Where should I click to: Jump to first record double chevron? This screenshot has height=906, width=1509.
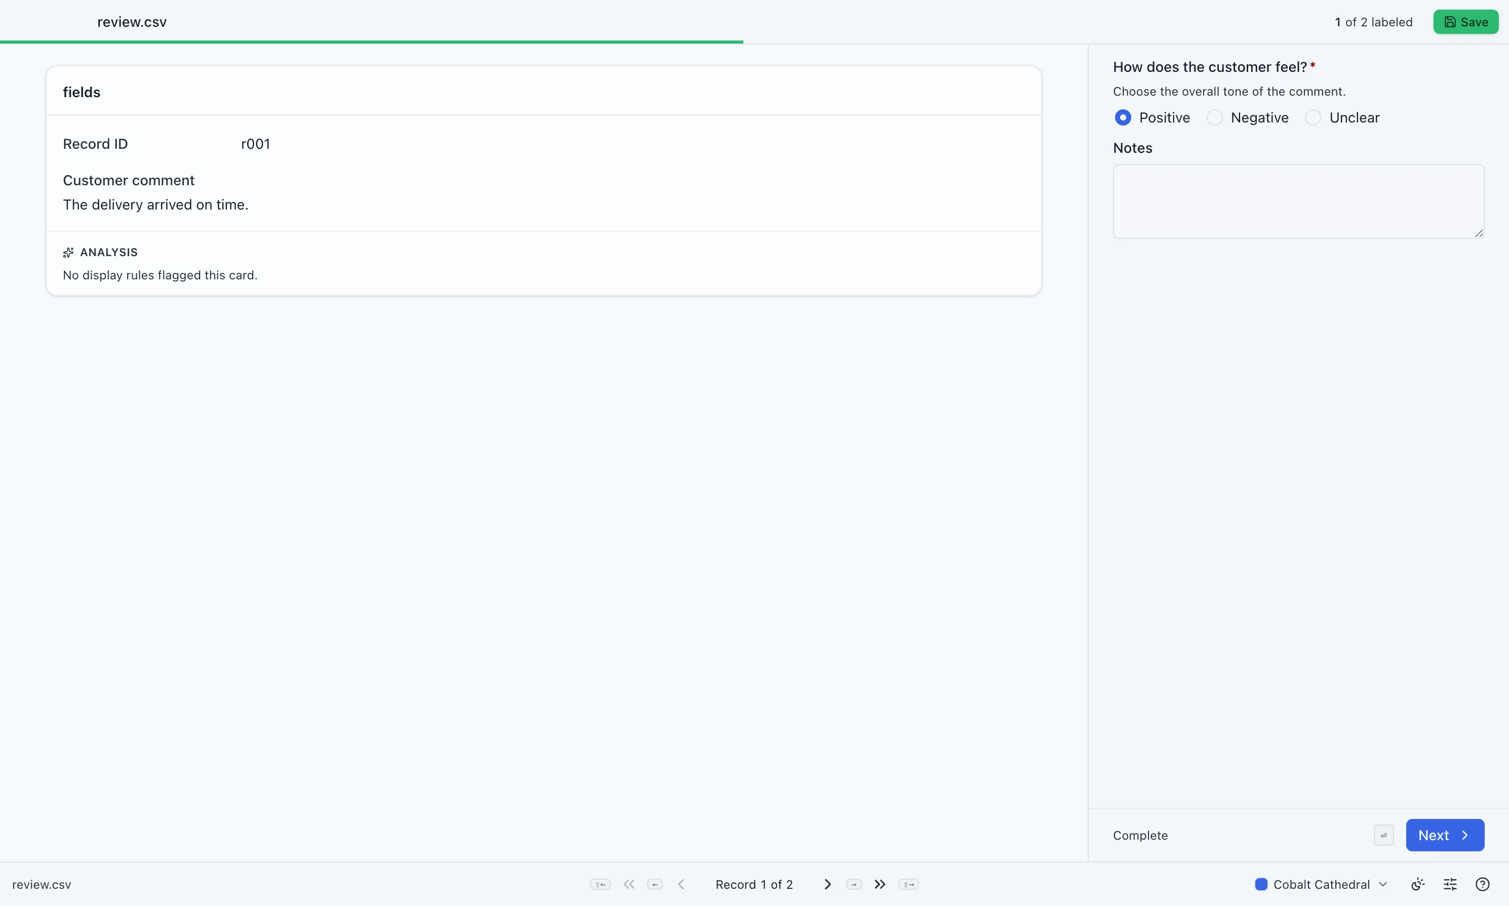629,884
